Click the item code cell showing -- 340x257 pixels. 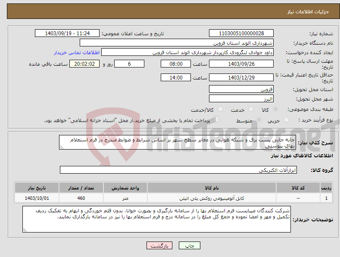click(298, 198)
